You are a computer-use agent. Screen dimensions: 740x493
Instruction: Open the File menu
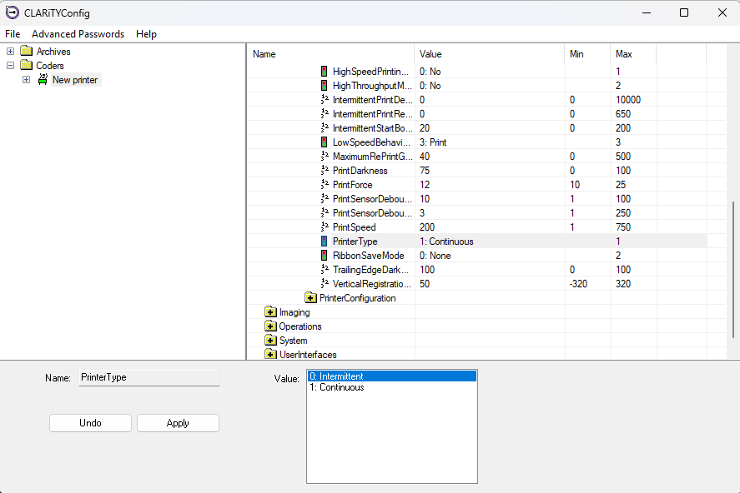pyautogui.click(x=13, y=34)
